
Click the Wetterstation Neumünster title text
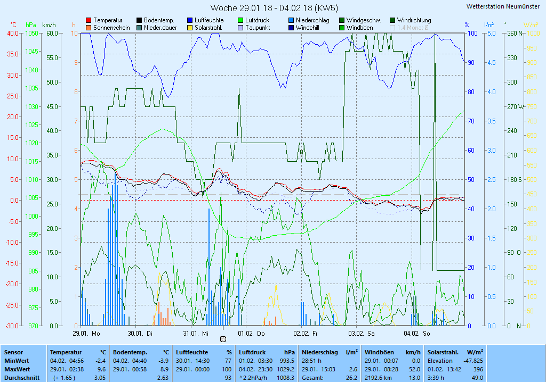503,6
